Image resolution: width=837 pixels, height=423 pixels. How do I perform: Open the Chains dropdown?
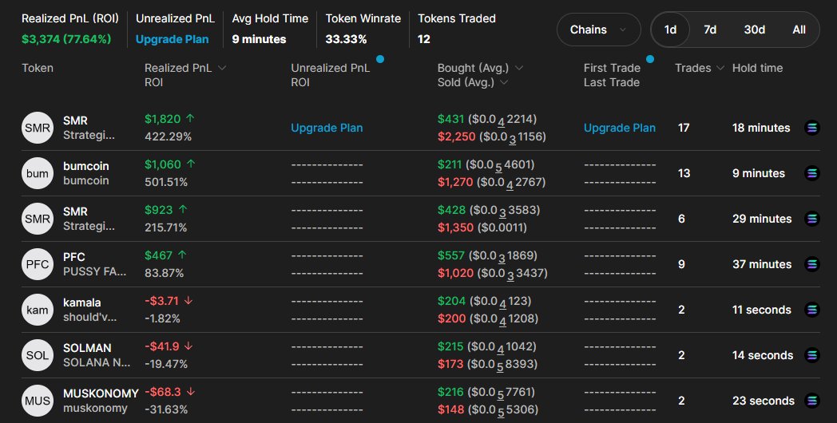(598, 30)
